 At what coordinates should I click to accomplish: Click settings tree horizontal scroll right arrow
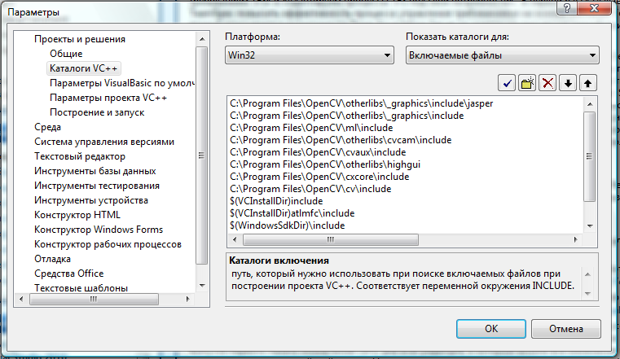coord(188,299)
